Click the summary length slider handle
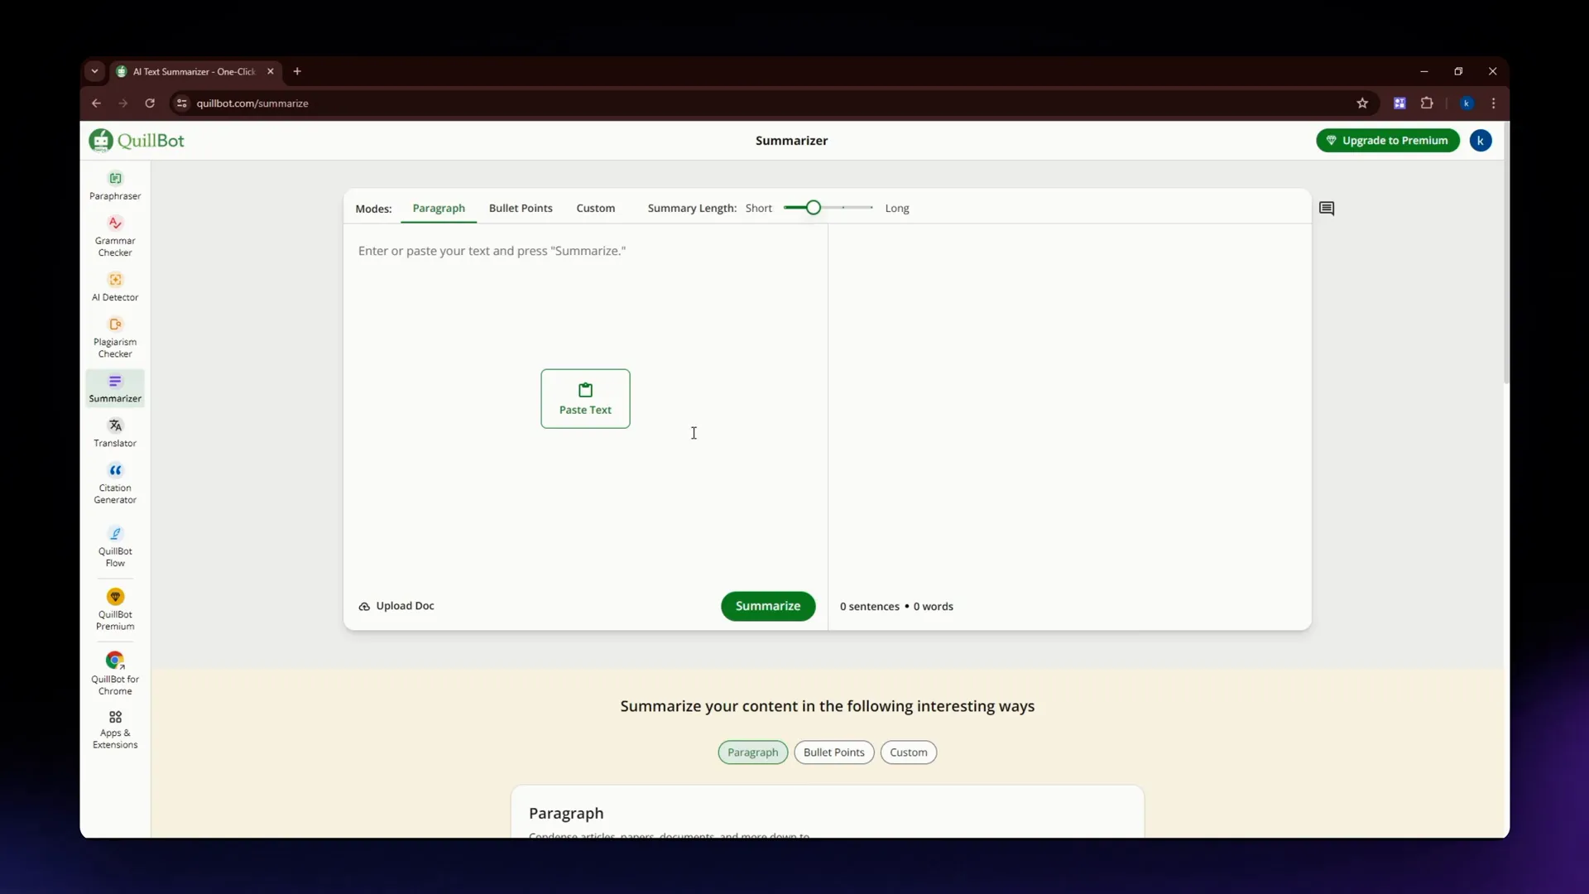 (814, 208)
